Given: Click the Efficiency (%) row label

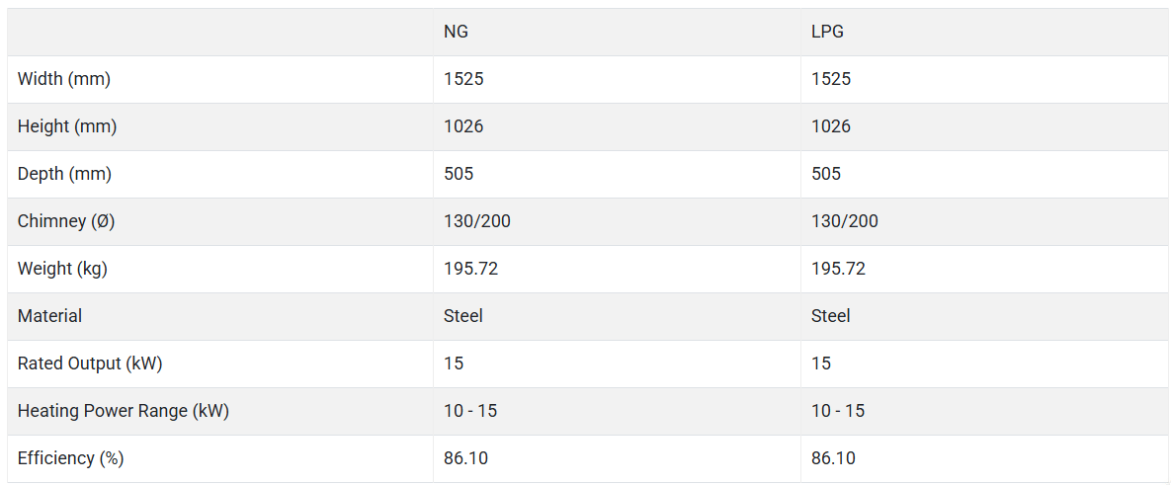Looking at the screenshot, I should point(70,459).
